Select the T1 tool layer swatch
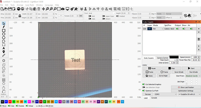 point(119,102)
